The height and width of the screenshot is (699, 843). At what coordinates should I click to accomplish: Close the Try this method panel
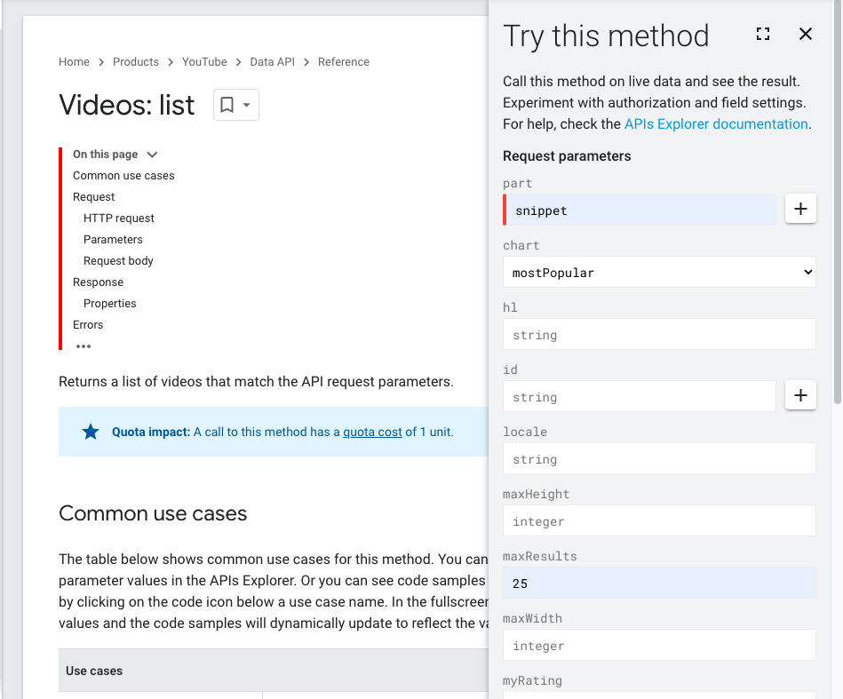click(x=806, y=34)
